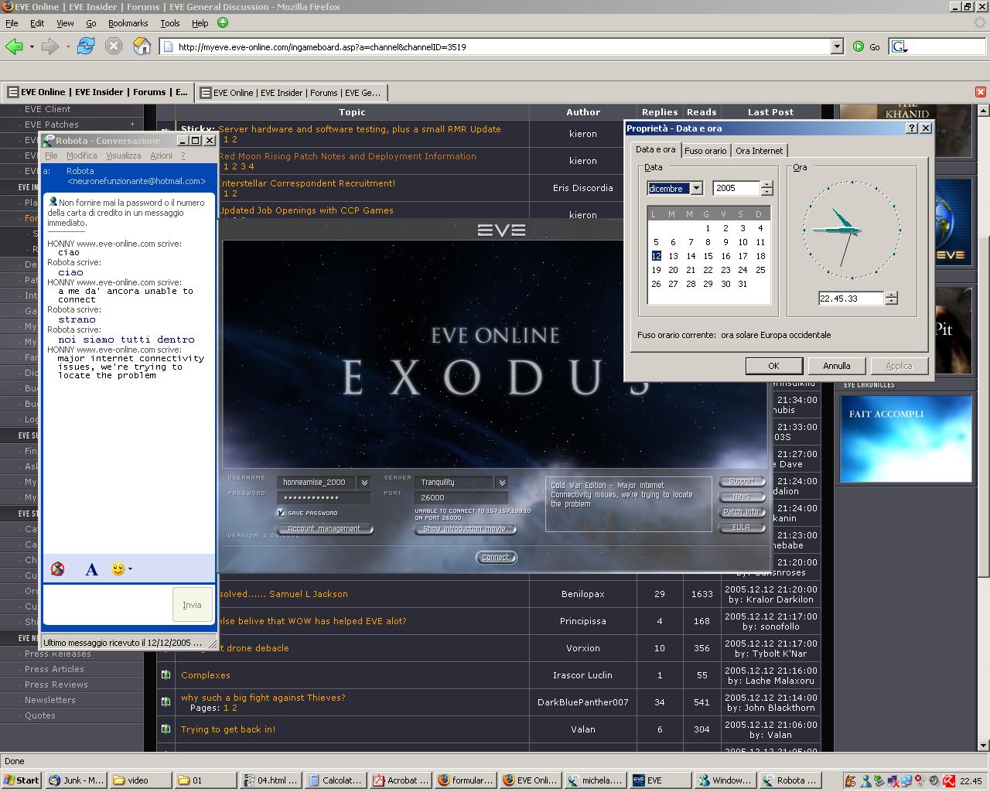990x792 pixels.
Task: Switch to the Fuso orario tab
Action: coord(705,151)
